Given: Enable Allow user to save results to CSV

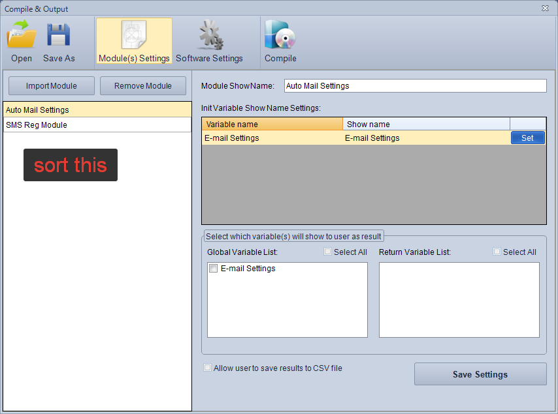Looking at the screenshot, I should tap(208, 368).
